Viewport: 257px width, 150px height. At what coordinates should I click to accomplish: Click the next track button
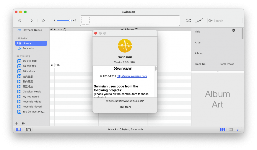coord(43,21)
